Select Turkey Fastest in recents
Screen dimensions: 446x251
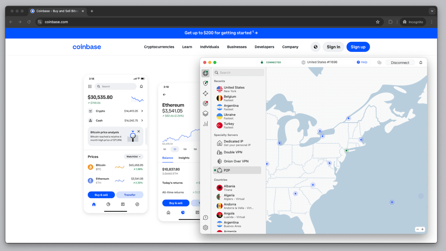[x=237, y=125]
